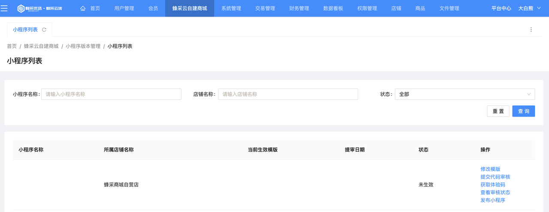This screenshot has height=212, width=549.
Task: Click the 提交代码审核 link
Action: tap(495, 177)
